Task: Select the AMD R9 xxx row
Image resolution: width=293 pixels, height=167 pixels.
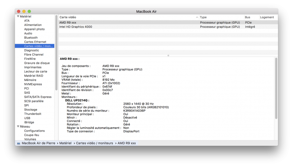Action: [x=168, y=23]
